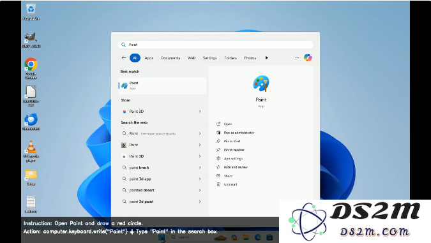This screenshot has height=243, width=431.
Task: Expand the 'painted desert' suggestion chevron
Action: [200, 190]
